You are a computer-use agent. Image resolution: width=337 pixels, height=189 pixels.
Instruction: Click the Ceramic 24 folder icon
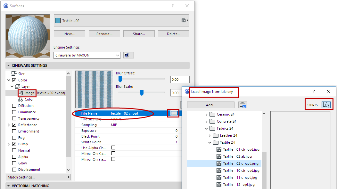tap(212, 114)
